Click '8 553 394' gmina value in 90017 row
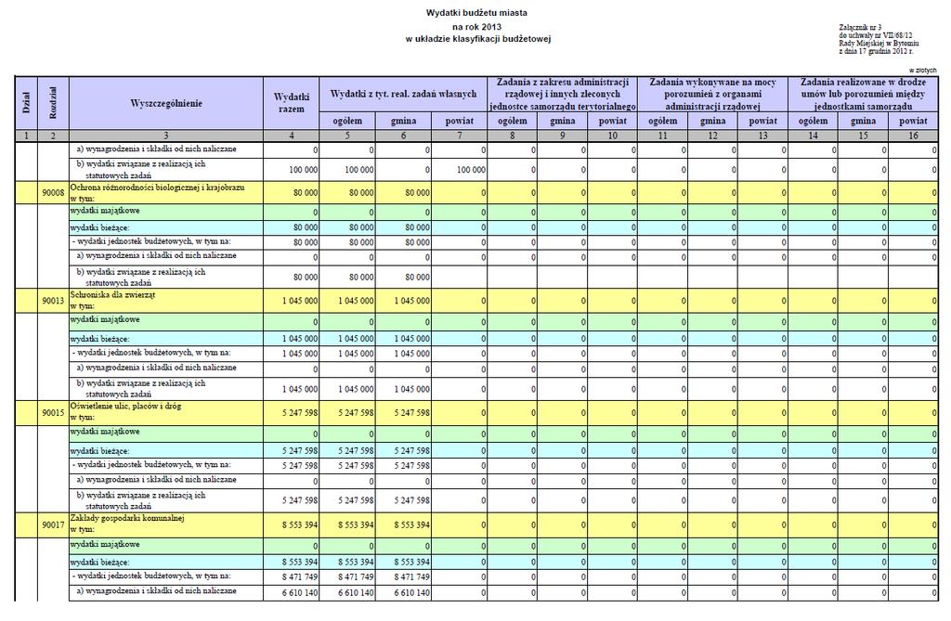The height and width of the screenshot is (621, 951). [x=411, y=525]
